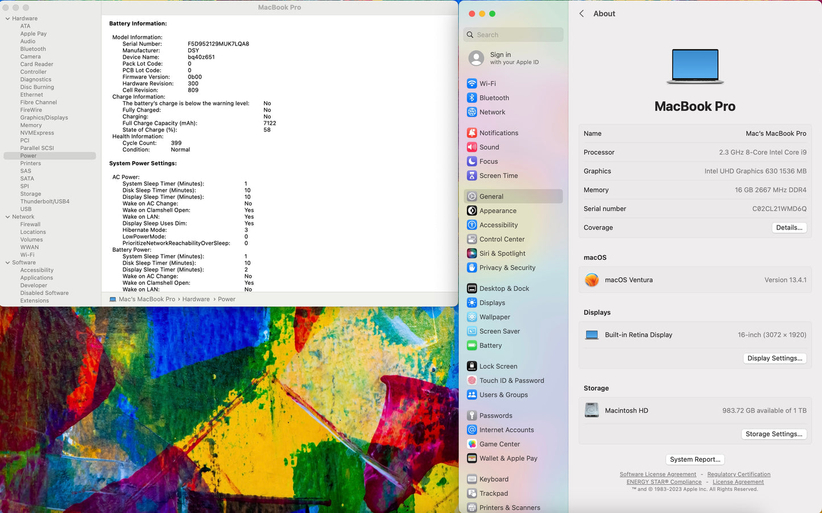The image size is (822, 513).
Task: Click the Storage Settings... button
Action: point(774,434)
